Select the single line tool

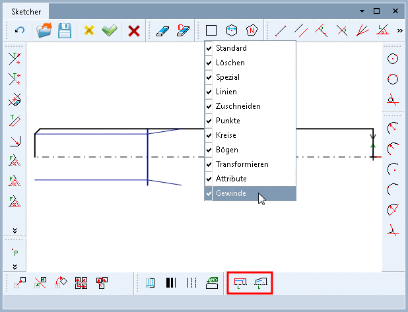coord(281,31)
